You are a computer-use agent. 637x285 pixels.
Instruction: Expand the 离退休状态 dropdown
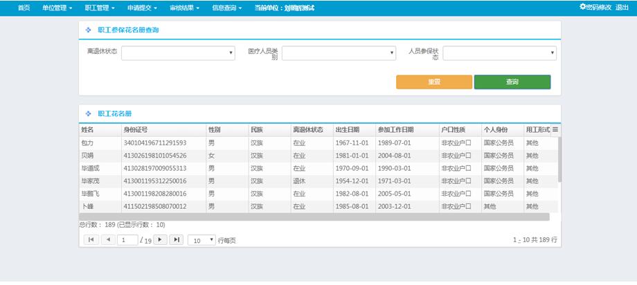179,53
